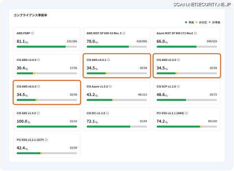Toggle the green 準拠 legend item
Image resolution: width=234 pixels, height=171 pixels.
[x=190, y=22]
